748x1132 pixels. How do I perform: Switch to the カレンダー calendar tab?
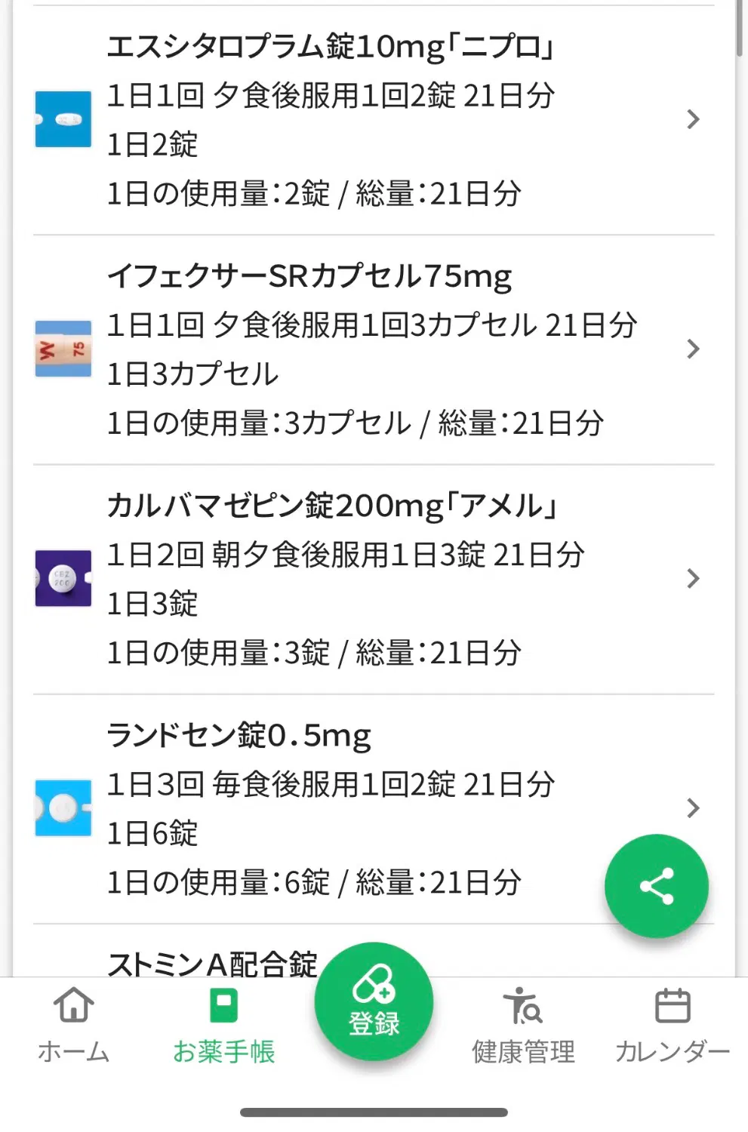coord(672,1024)
